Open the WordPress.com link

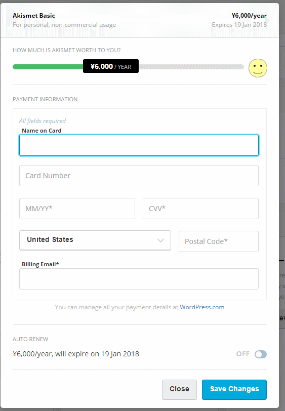click(202, 307)
